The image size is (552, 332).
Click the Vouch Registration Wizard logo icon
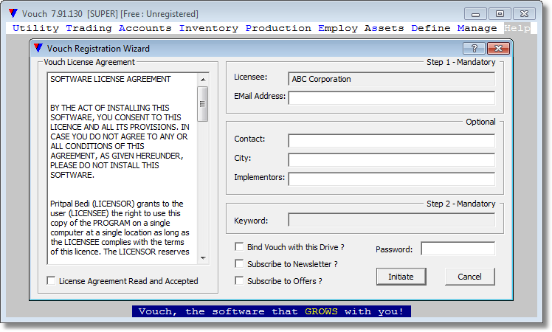point(38,48)
